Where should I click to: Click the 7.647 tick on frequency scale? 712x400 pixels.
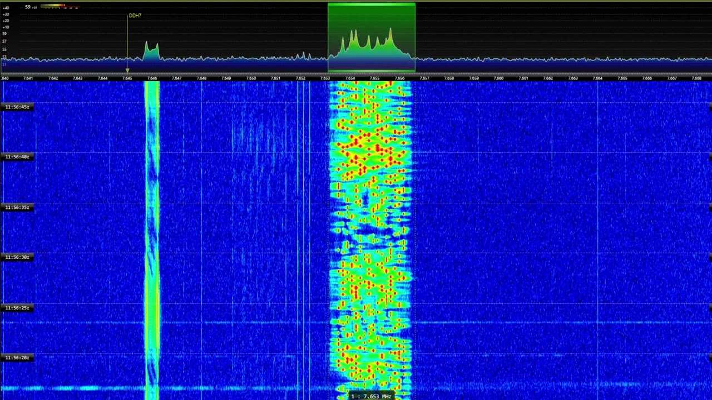coord(176,78)
